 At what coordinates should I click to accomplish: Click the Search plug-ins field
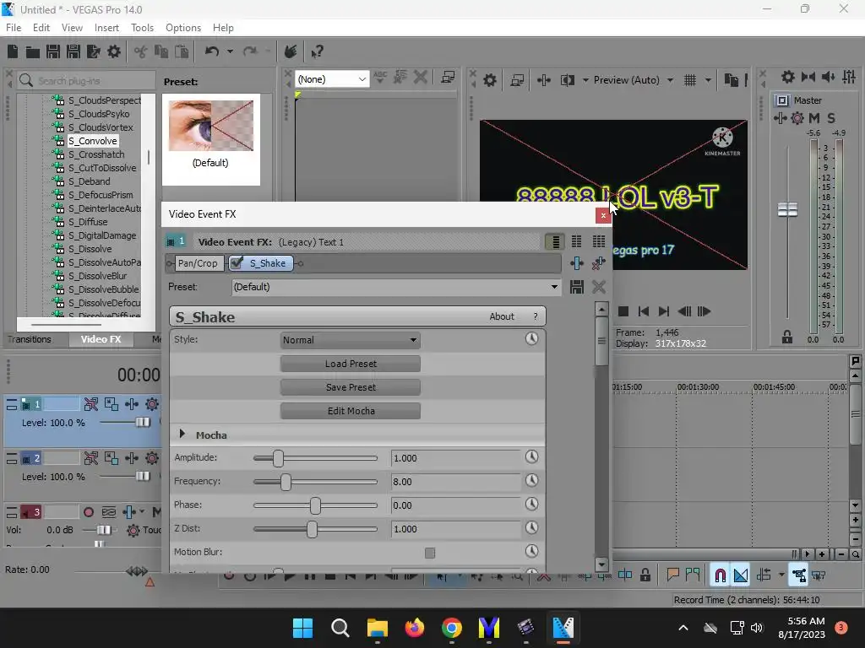(x=87, y=81)
